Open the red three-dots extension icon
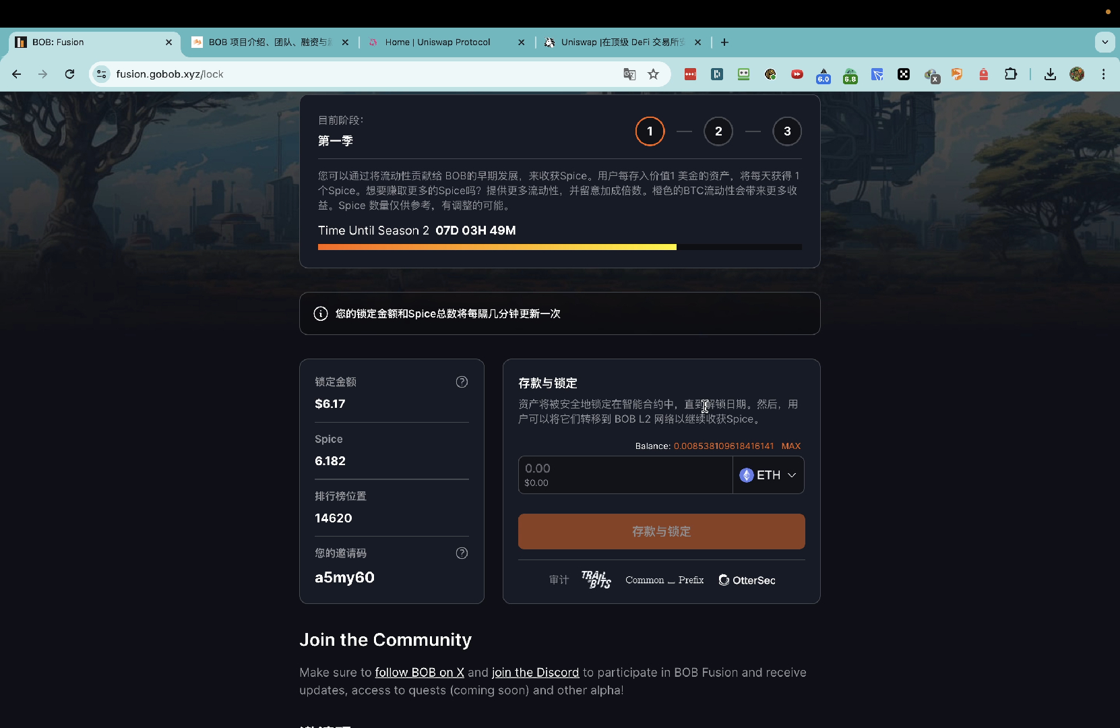The width and height of the screenshot is (1120, 728). pyautogui.click(x=690, y=74)
